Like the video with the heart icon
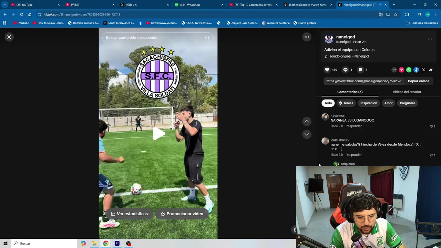 (x=327, y=70)
